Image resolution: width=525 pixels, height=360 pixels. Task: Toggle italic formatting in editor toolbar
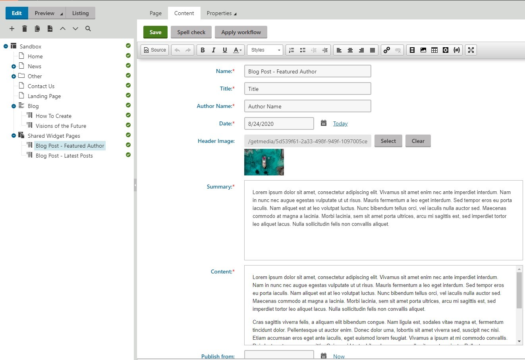214,50
